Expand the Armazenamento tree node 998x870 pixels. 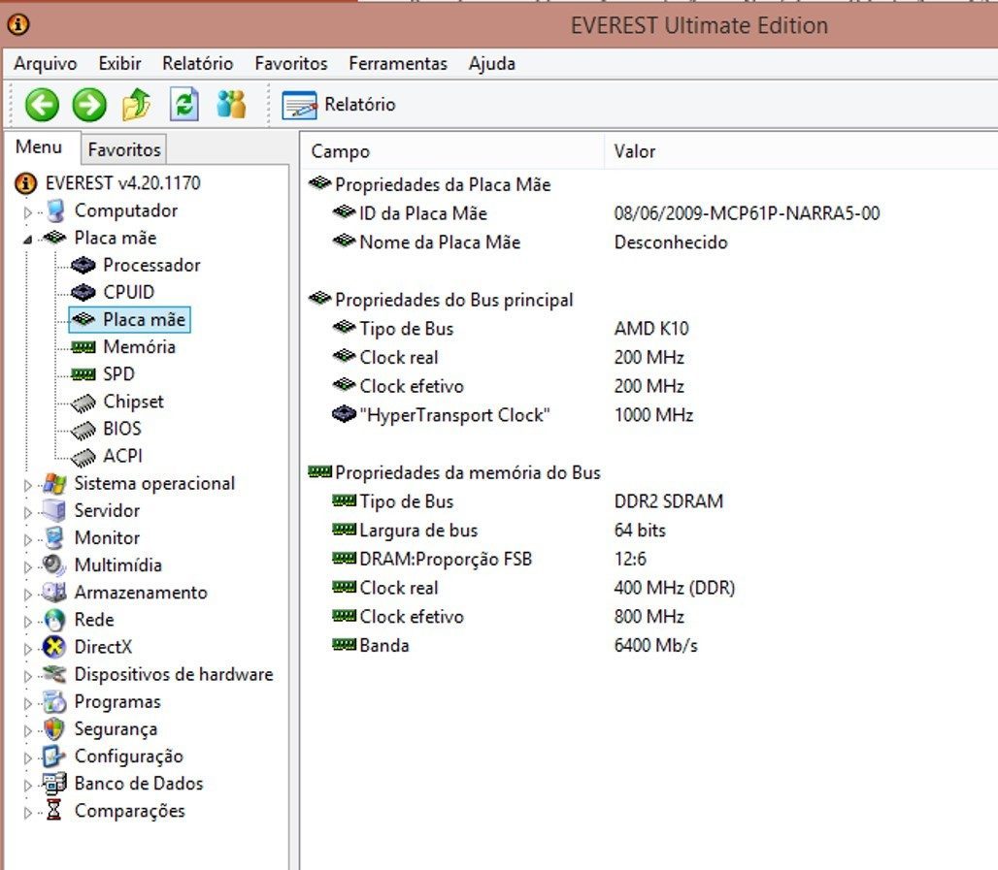27,595
